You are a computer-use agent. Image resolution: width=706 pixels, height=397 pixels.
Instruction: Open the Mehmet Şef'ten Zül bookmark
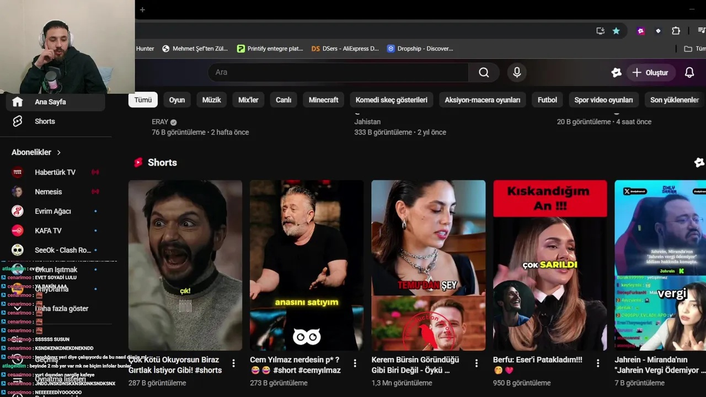tap(195, 49)
